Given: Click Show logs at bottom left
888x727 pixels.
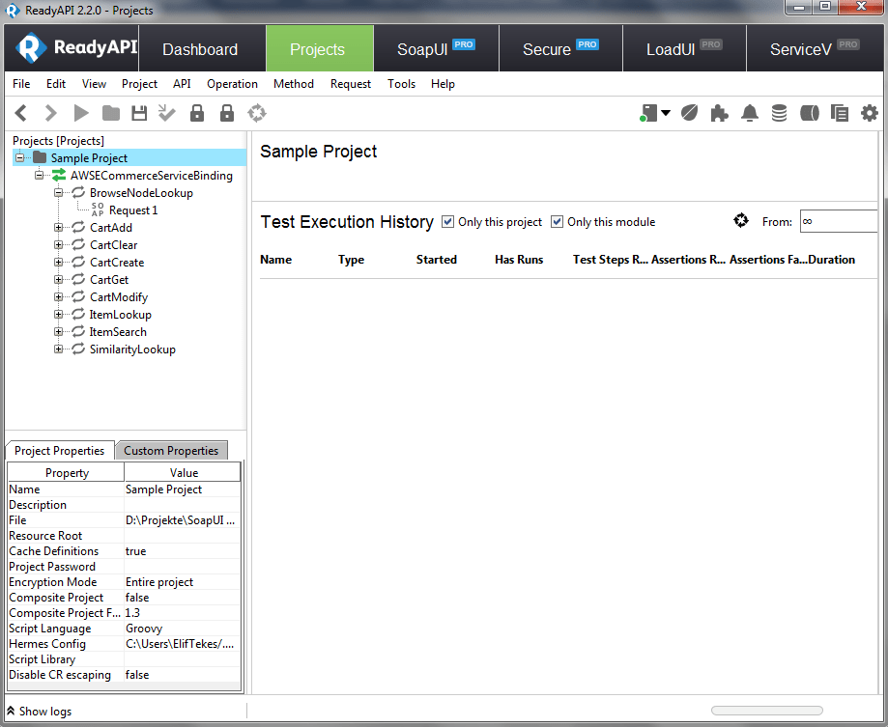Looking at the screenshot, I should (39, 712).
